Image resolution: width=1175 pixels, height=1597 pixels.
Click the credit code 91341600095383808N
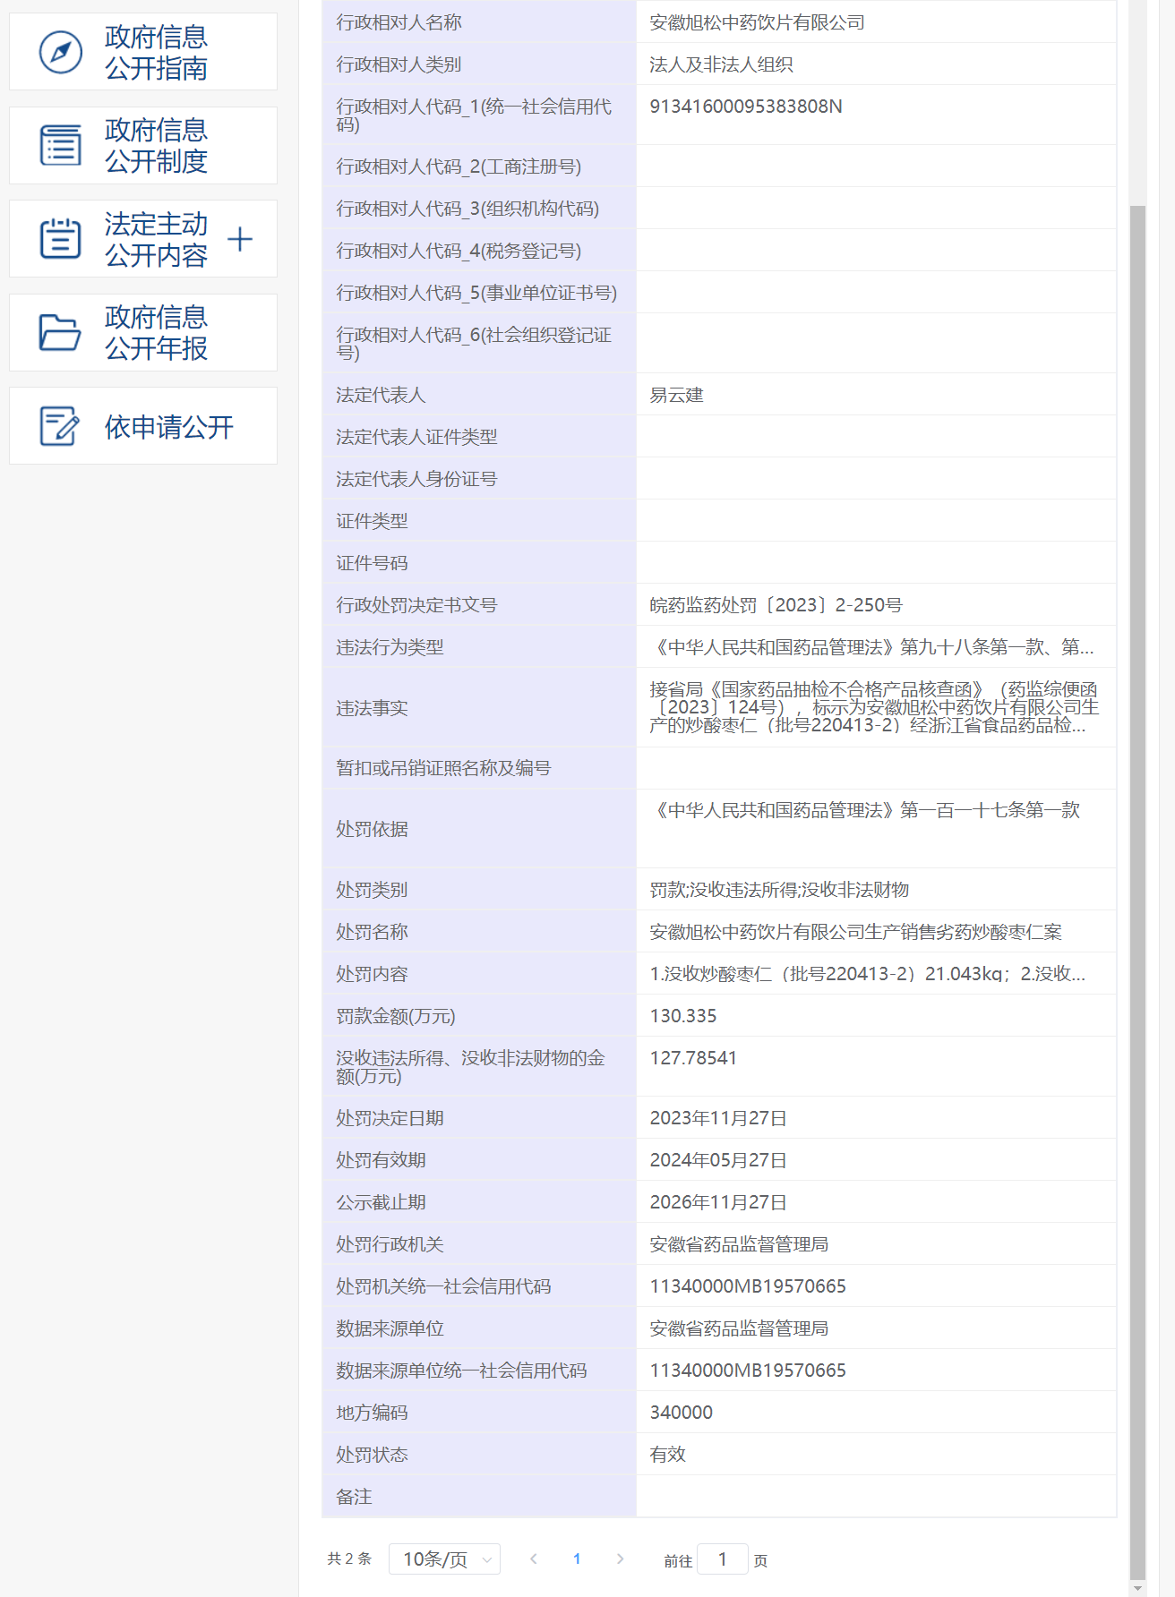(x=746, y=107)
